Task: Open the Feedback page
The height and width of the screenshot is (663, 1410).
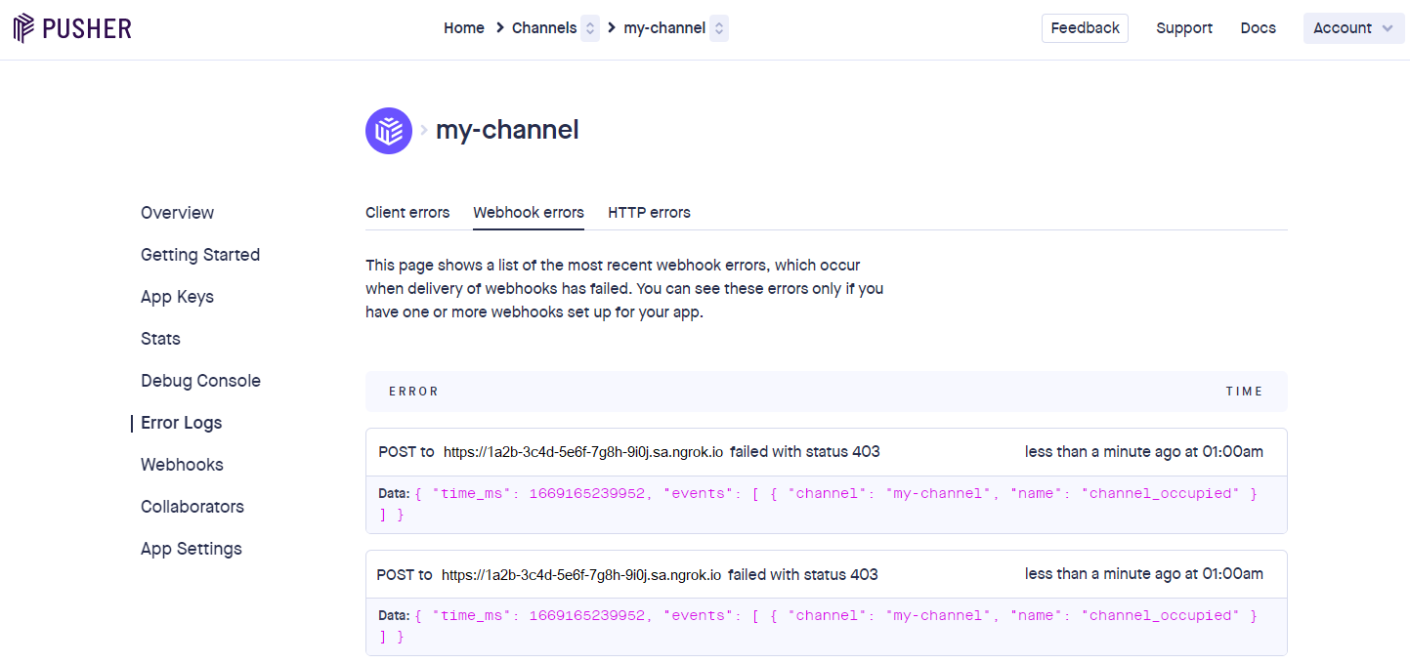Action: point(1085,28)
